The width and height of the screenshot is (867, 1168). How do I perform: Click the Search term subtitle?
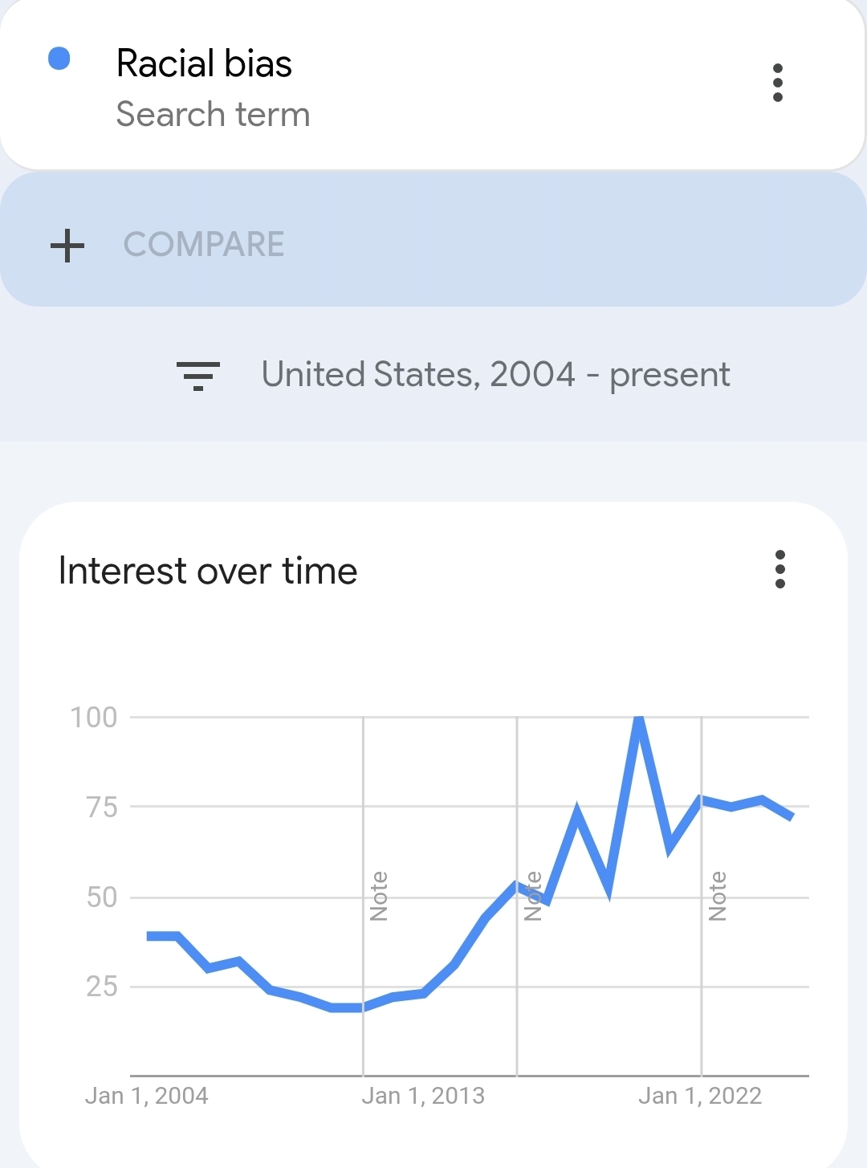[x=213, y=114]
